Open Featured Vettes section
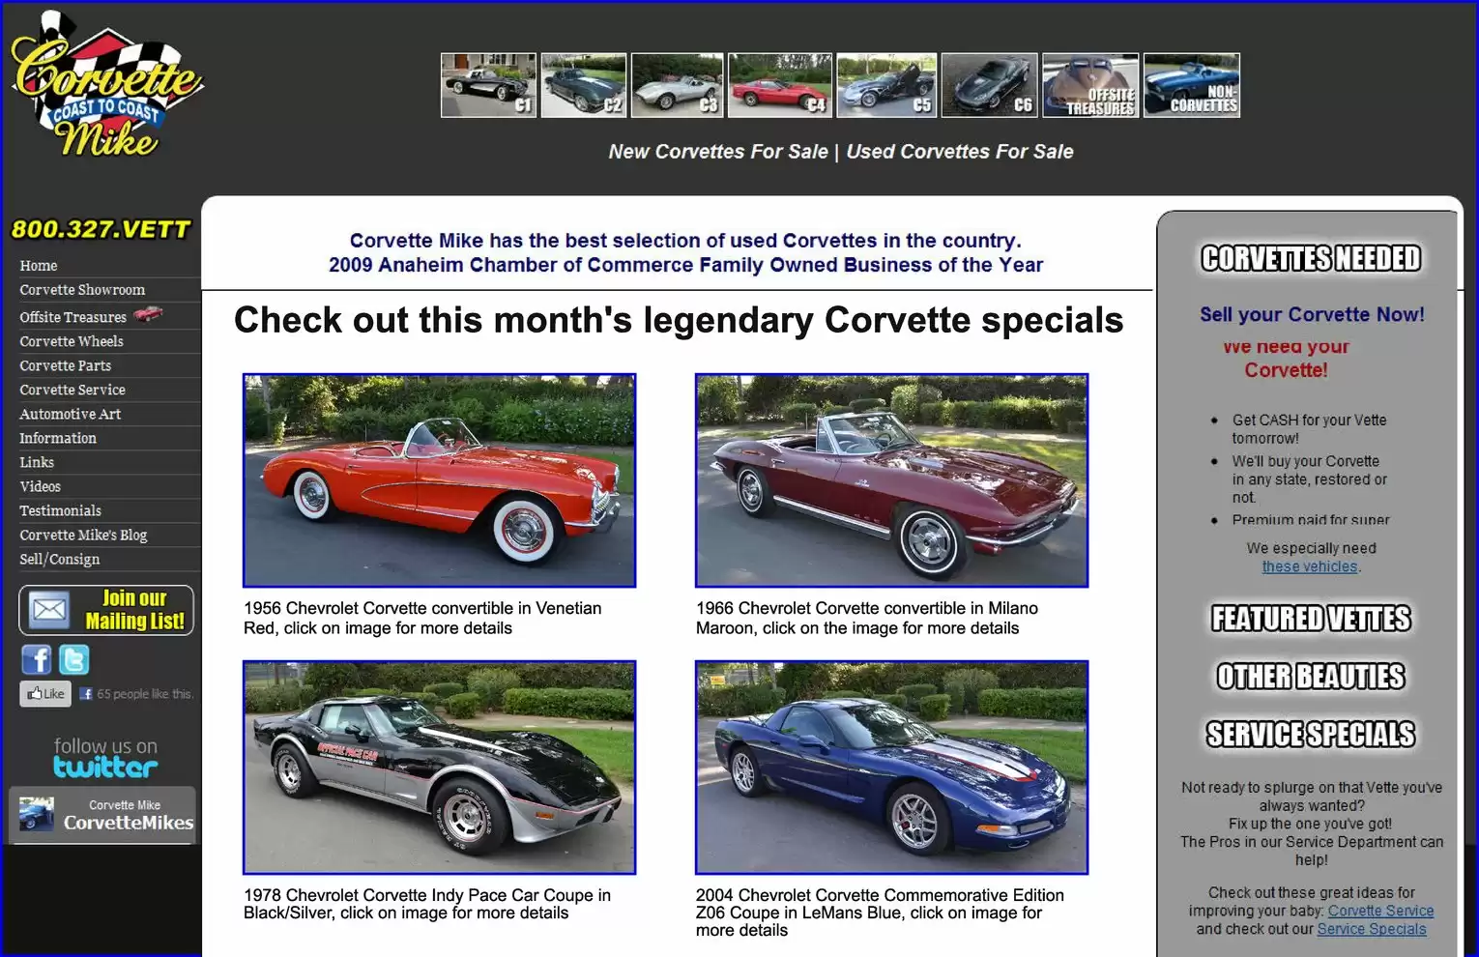The width and height of the screenshot is (1479, 957). 1311,619
